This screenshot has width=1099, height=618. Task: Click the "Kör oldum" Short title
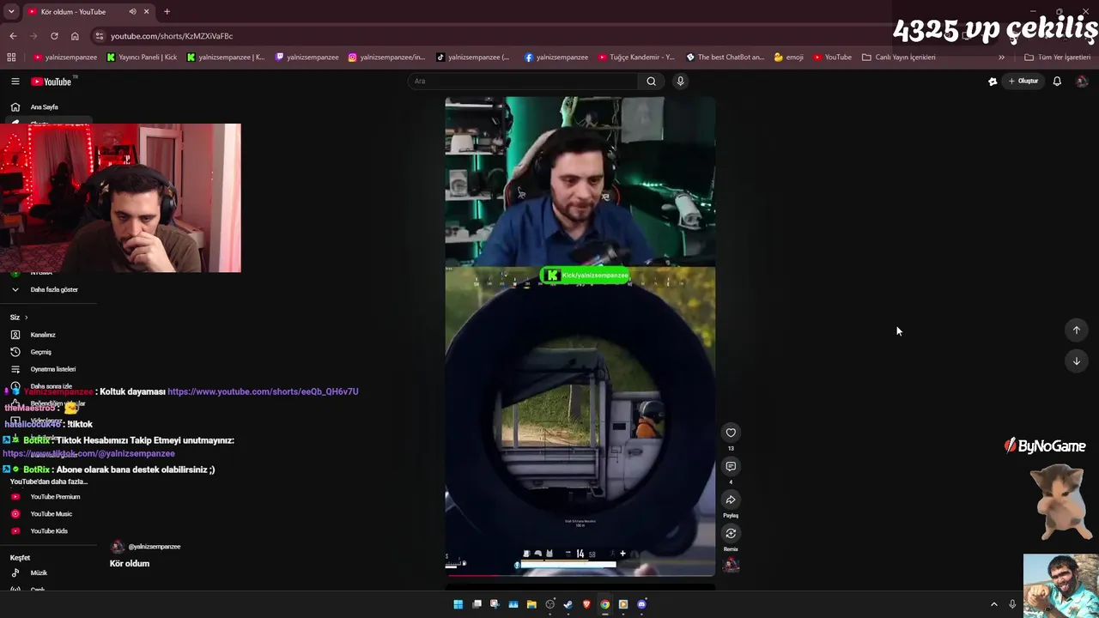[130, 564]
